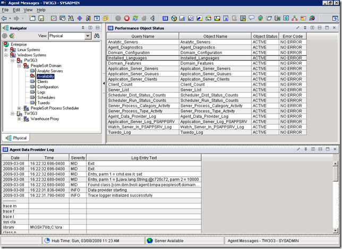
Task: Toggle sound with the speaker icon
Action: (x=152, y=18)
